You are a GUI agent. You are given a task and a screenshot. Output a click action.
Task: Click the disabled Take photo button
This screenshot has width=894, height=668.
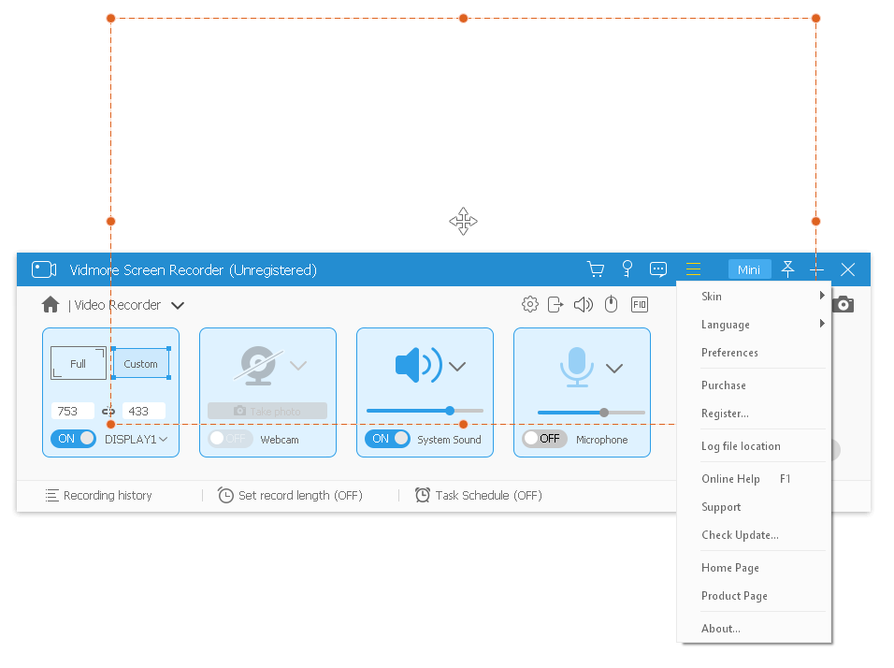(267, 411)
